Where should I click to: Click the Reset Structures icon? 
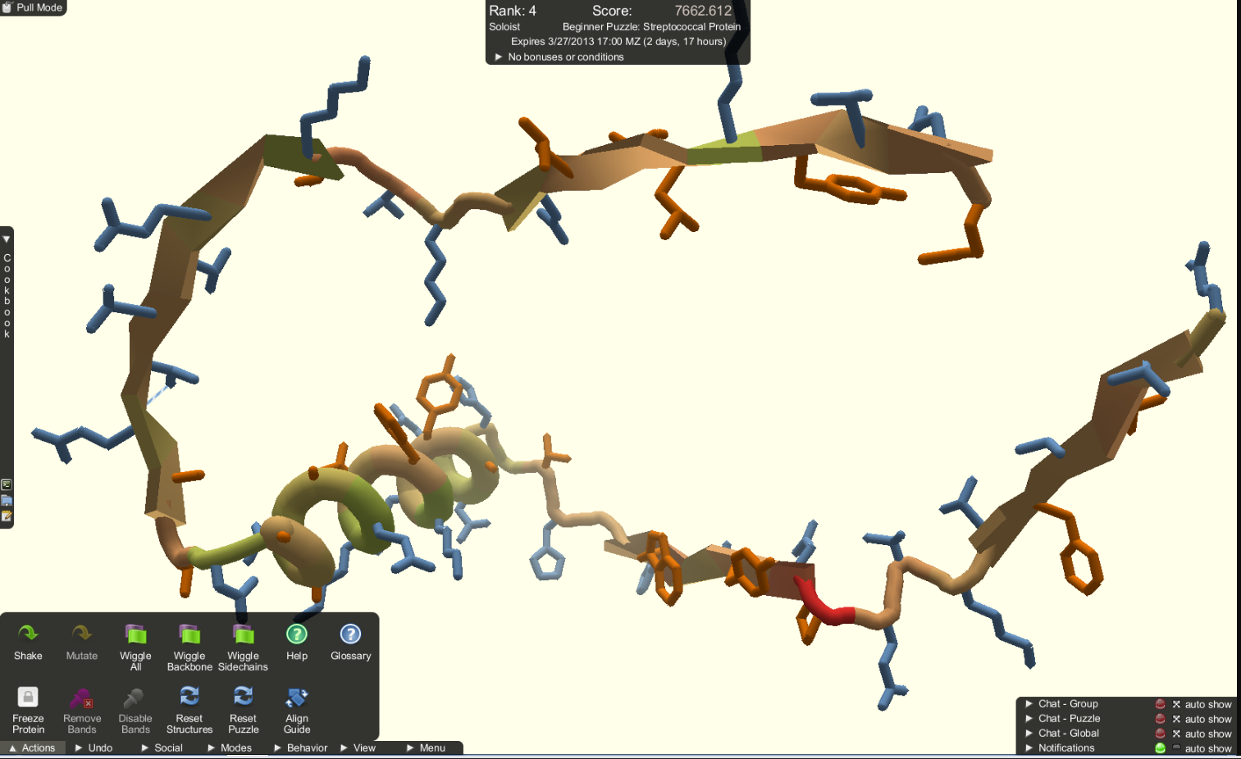coord(189,697)
